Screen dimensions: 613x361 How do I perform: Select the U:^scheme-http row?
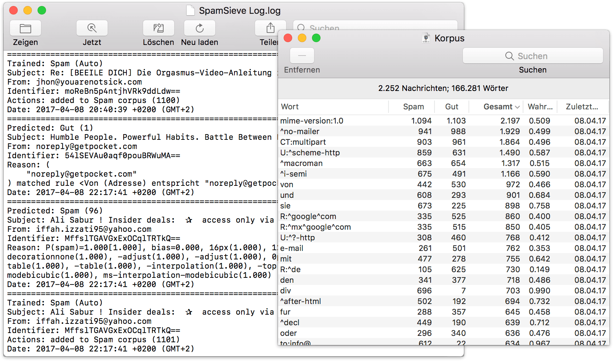(443, 153)
